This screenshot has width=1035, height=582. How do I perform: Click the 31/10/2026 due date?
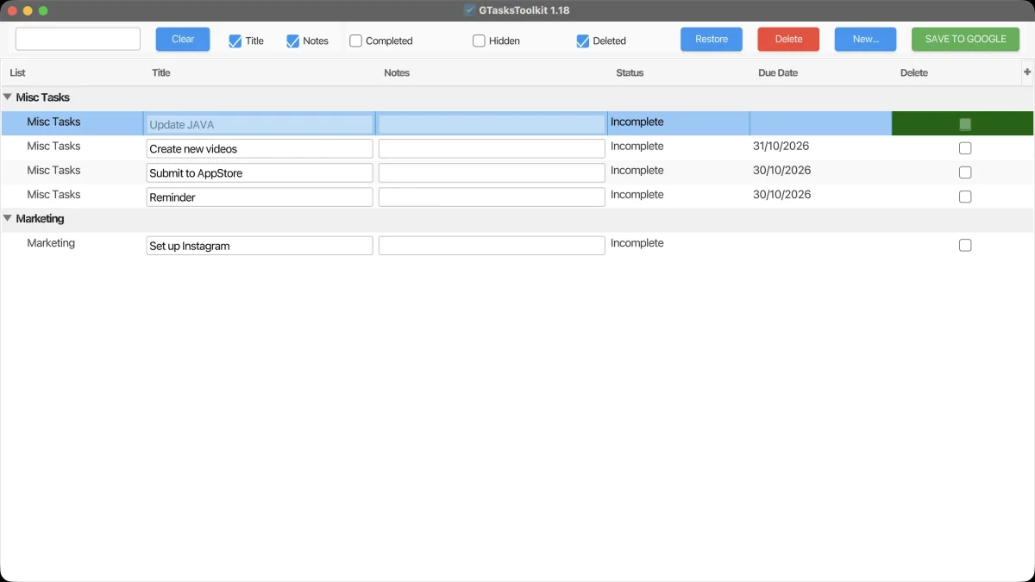coord(782,146)
